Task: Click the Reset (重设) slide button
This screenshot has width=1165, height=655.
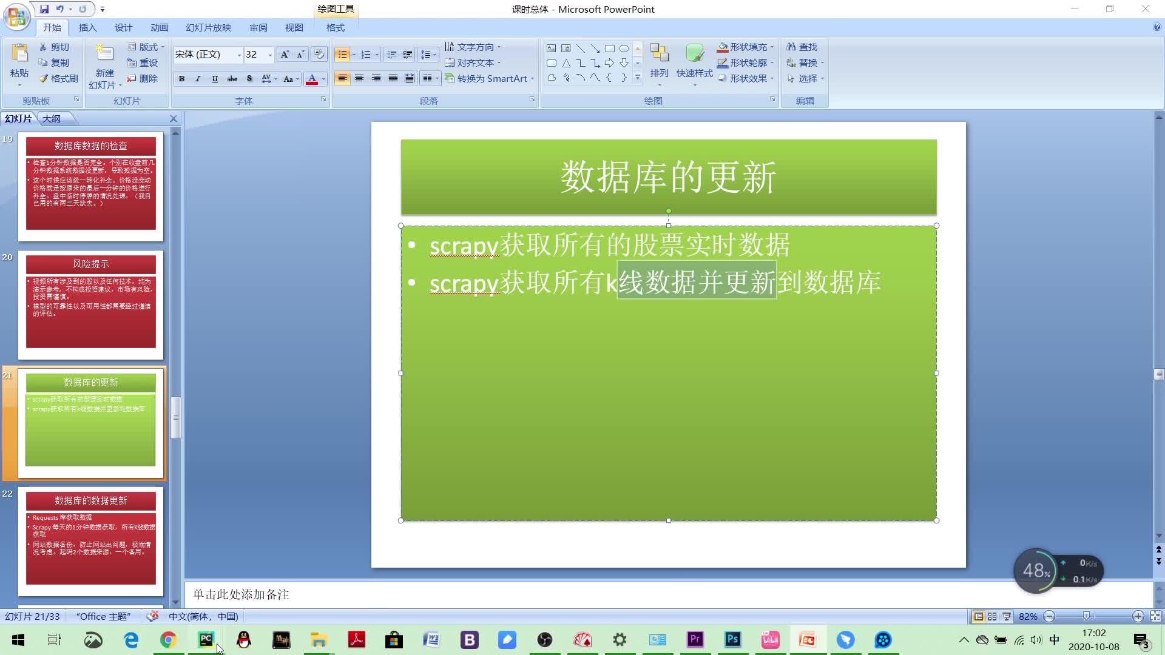Action: click(x=142, y=62)
